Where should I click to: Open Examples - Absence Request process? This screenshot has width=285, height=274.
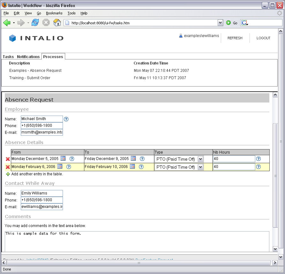pyautogui.click(x=35, y=71)
